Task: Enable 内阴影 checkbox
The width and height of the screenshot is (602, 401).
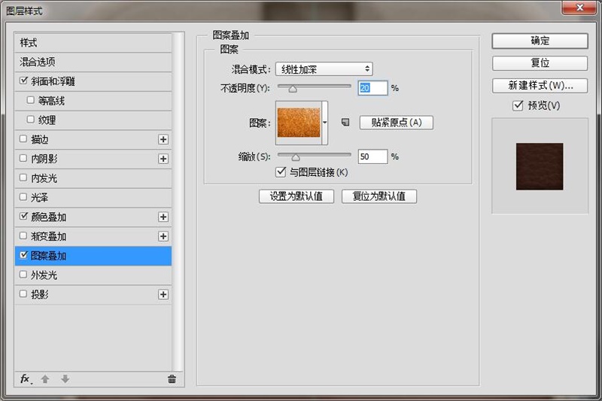Action: (23, 158)
